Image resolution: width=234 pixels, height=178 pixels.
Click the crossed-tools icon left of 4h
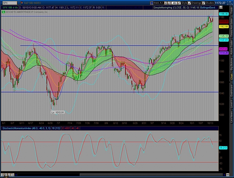click(166, 3)
